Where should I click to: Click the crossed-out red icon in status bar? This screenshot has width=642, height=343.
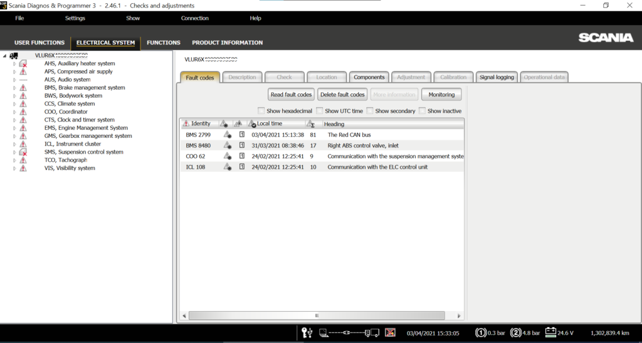(x=390, y=332)
